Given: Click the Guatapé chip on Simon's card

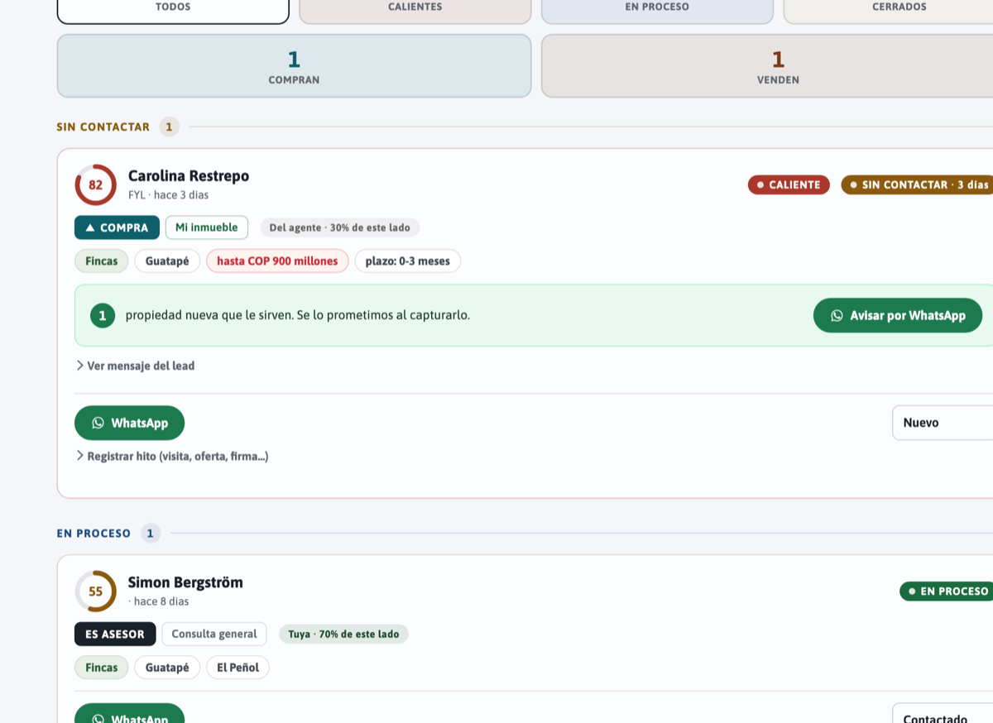Looking at the screenshot, I should 167,668.
